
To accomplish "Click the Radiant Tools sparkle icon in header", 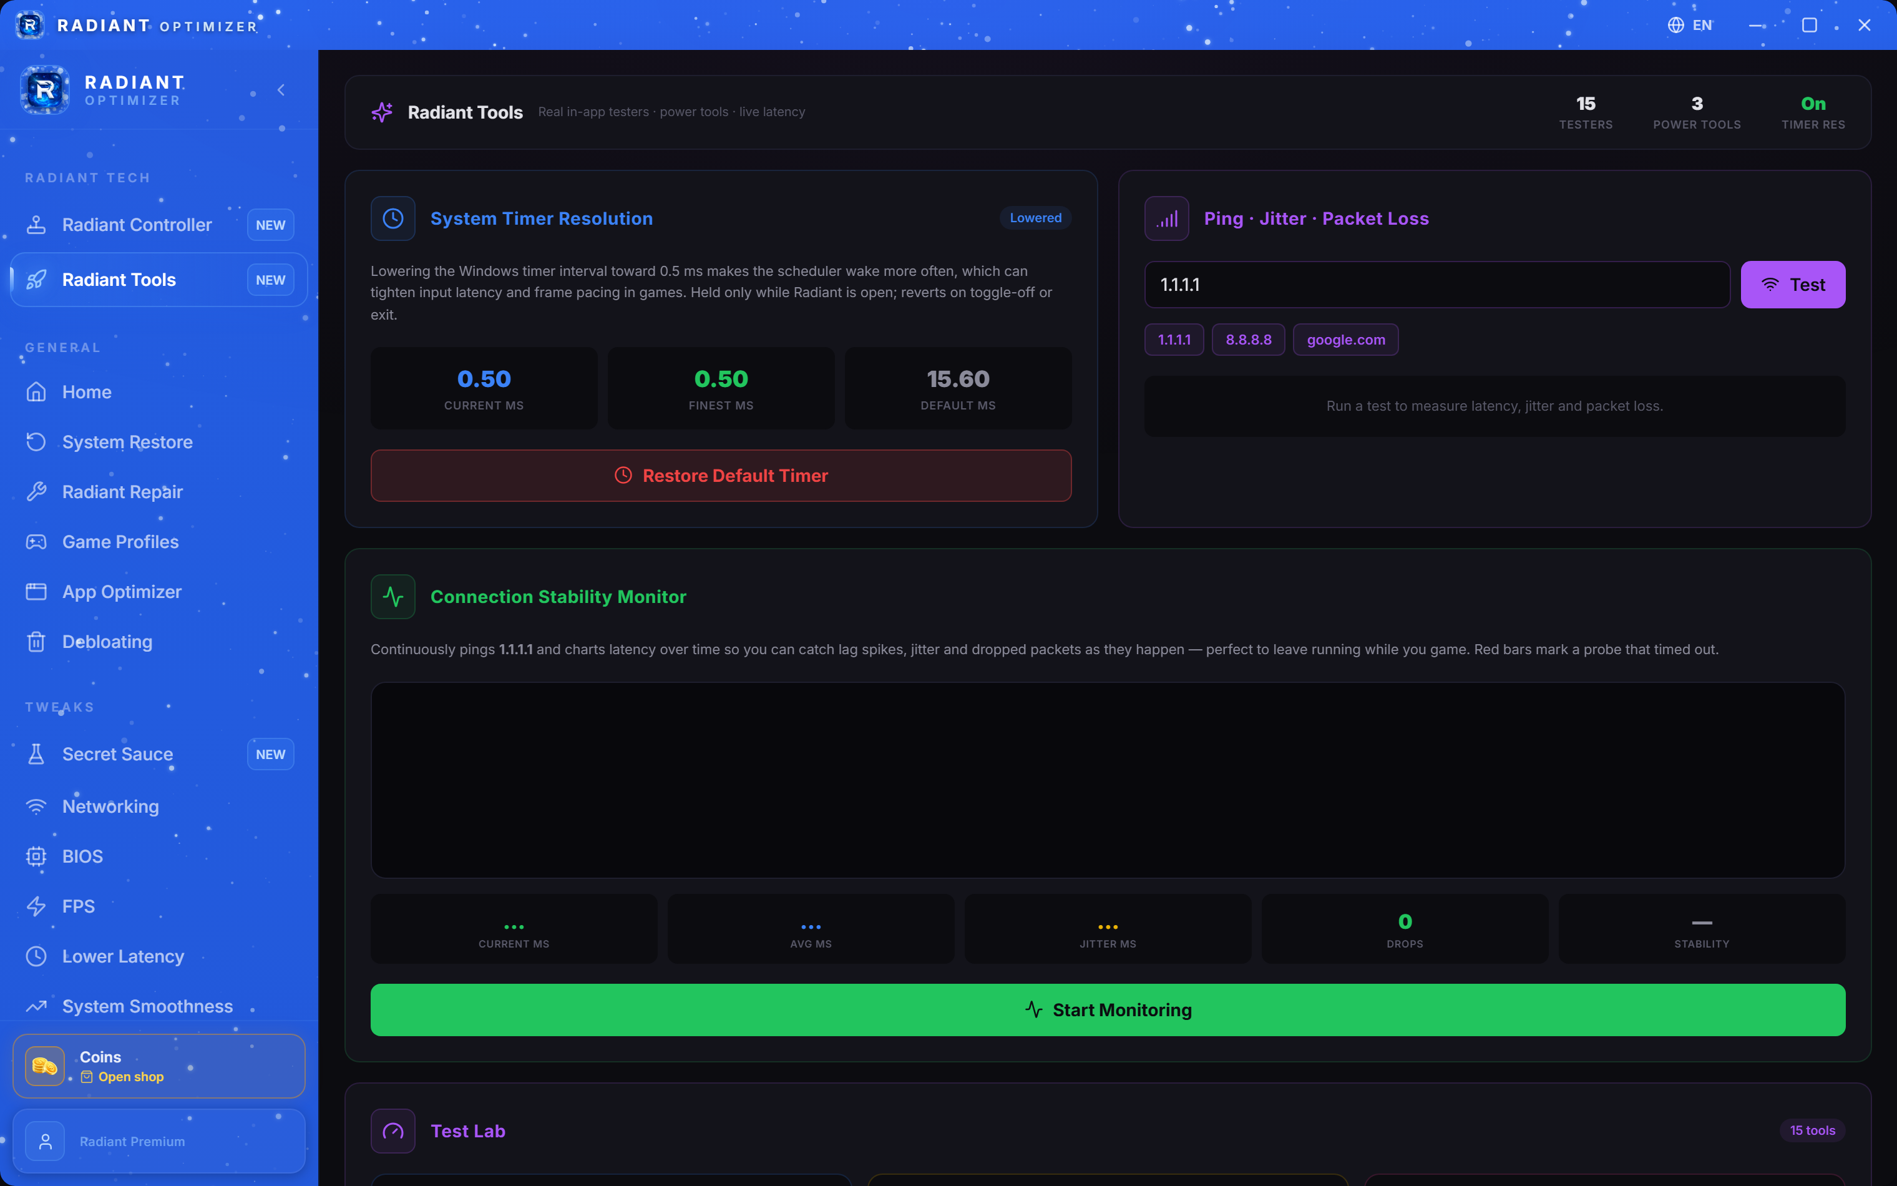I will (x=382, y=112).
